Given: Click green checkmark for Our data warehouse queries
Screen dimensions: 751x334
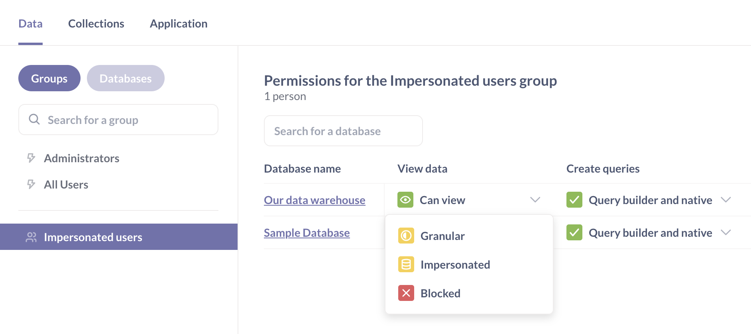Looking at the screenshot, I should 574,200.
